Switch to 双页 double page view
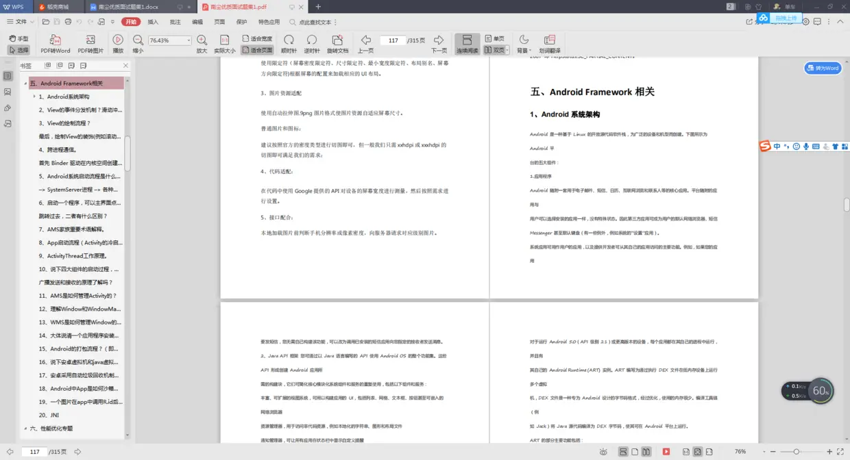 point(494,50)
